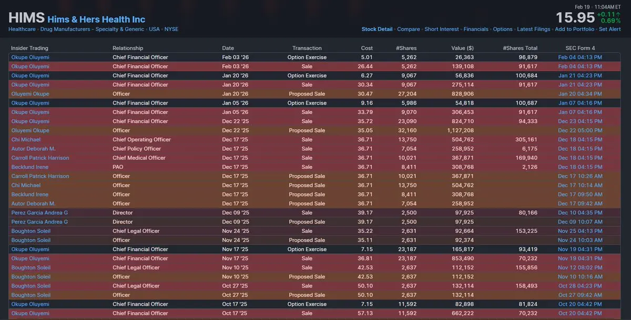Screen dimensions: 631x320
Task: Open Hims & Hers Health Inc company link
Action: click(96, 19)
